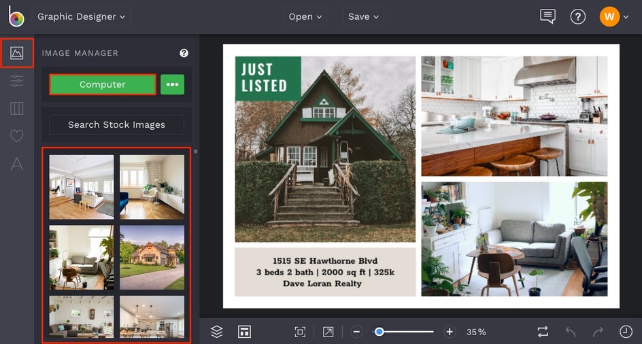This screenshot has width=642, height=344.
Task: Open the Graphics heart sidebar tab
Action: (17, 135)
